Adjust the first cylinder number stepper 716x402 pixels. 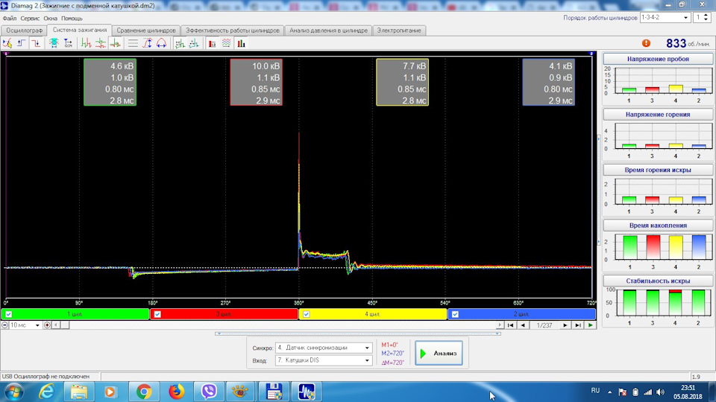pyautogui.click(x=706, y=17)
